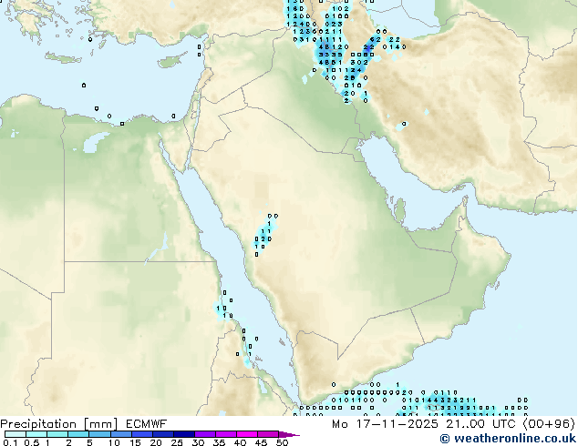The height and width of the screenshot is (446, 578).
Task: Click the '0.1' legend scale value
Action: point(10,442)
